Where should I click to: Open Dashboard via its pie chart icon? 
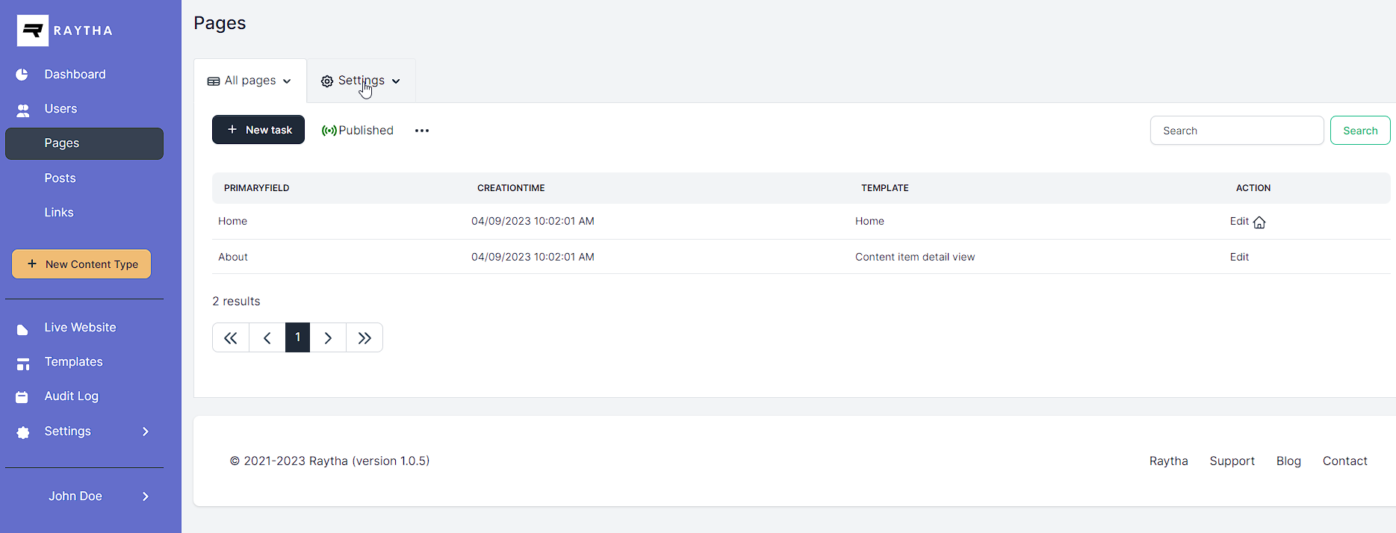pyautogui.click(x=22, y=75)
